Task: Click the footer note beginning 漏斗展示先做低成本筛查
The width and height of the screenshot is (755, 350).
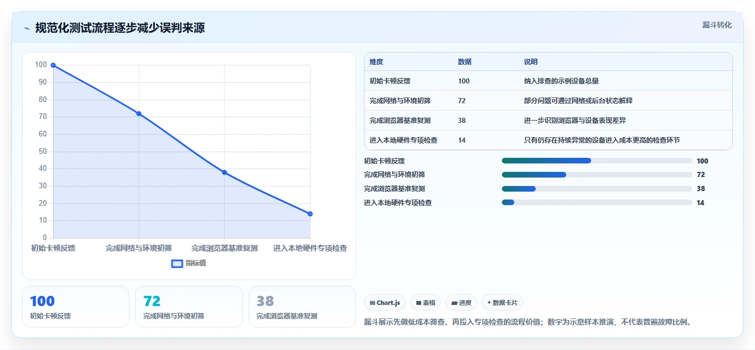Action: click(x=528, y=322)
